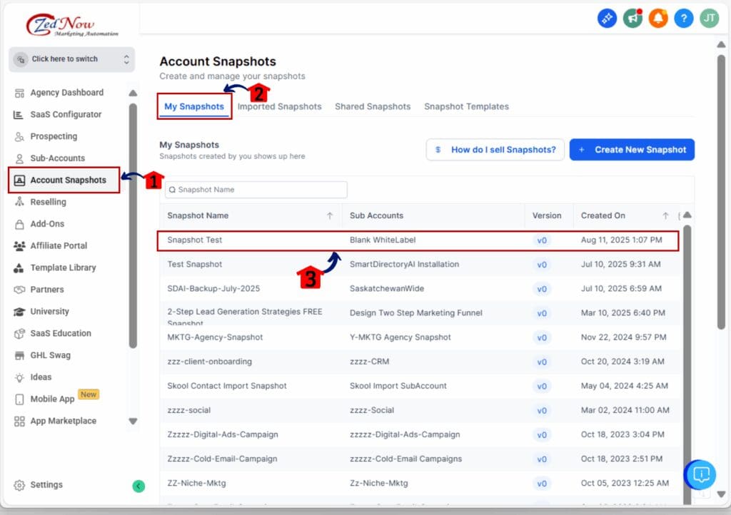Screen dimensions: 731x515
Task: Open the chat support bubble
Action: pyautogui.click(x=700, y=474)
